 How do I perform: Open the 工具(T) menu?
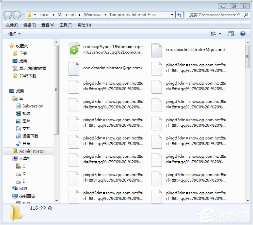66,25
